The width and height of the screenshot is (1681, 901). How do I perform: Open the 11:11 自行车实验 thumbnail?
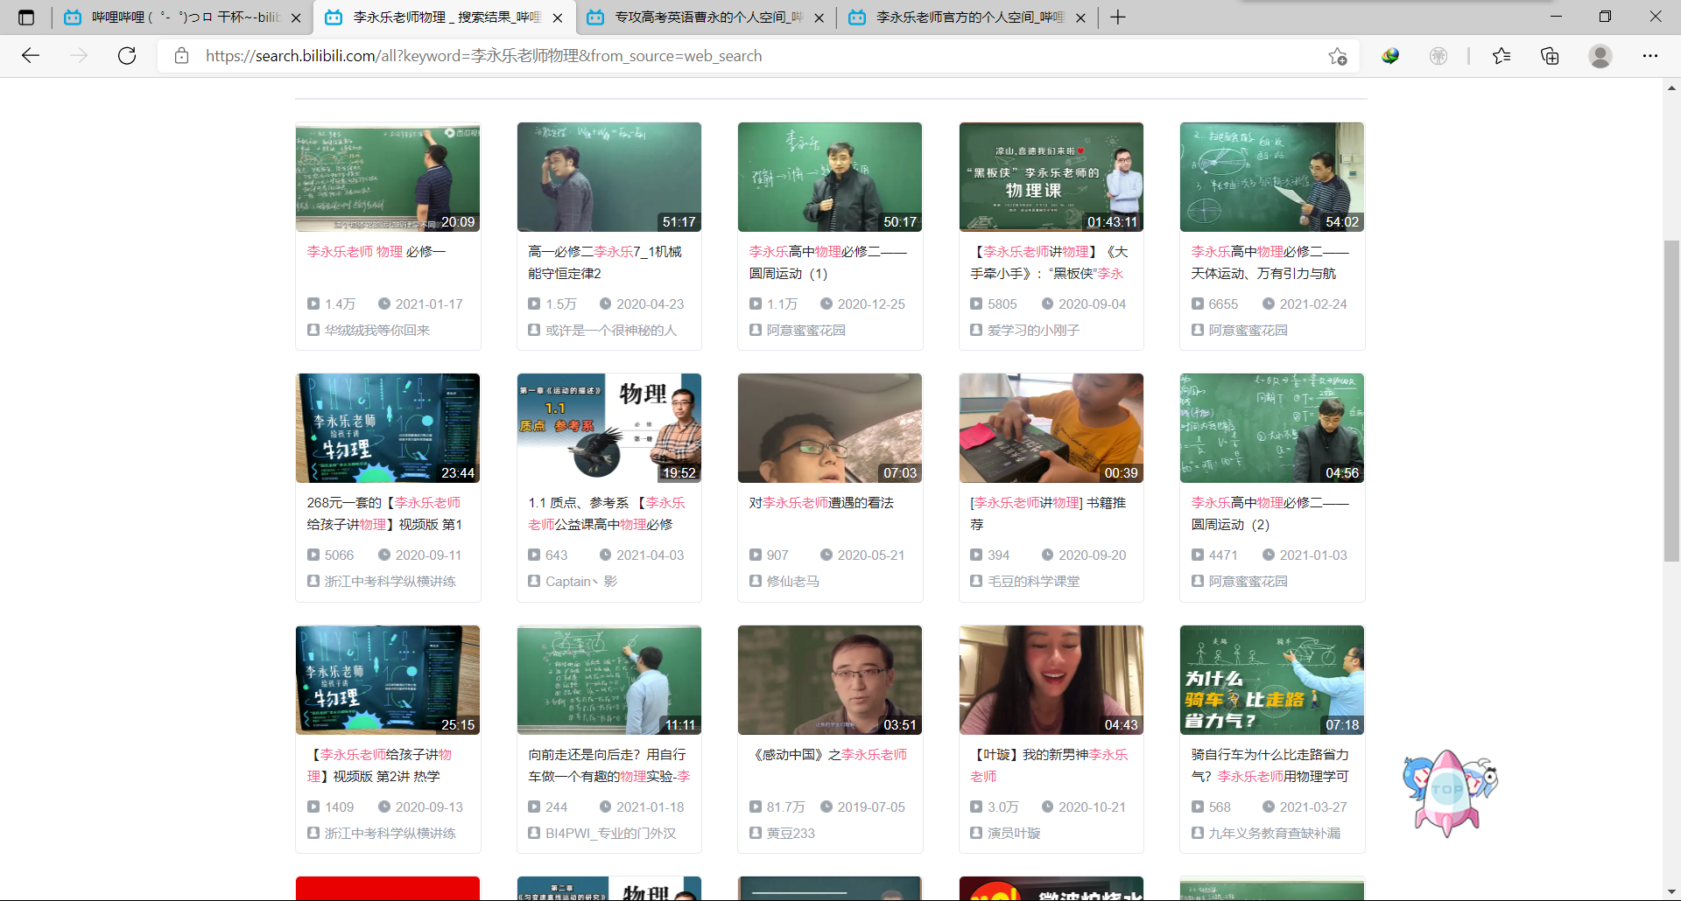(609, 680)
